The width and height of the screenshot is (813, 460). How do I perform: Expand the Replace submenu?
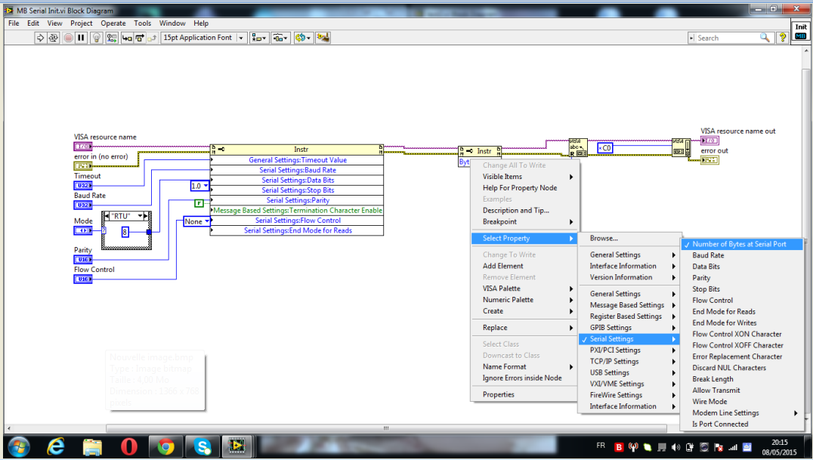[x=524, y=327]
